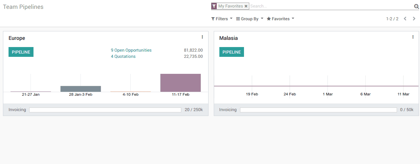
Task: Remove the My Favorites filter facet
Action: coord(246,6)
